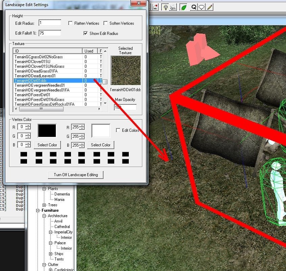Select texture TerrainHDEvergreenNeedles01FA
286x271 pixels.
pyautogui.click(x=57, y=90)
